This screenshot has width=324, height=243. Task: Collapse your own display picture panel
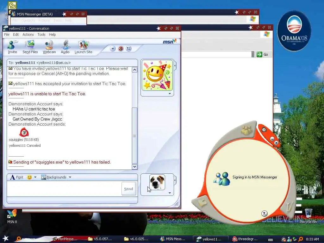(175, 180)
